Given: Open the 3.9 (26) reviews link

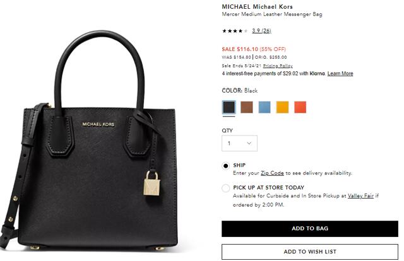Looking at the screenshot, I should point(261,30).
